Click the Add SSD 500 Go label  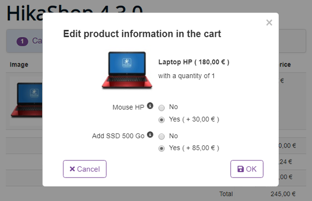click(x=118, y=136)
